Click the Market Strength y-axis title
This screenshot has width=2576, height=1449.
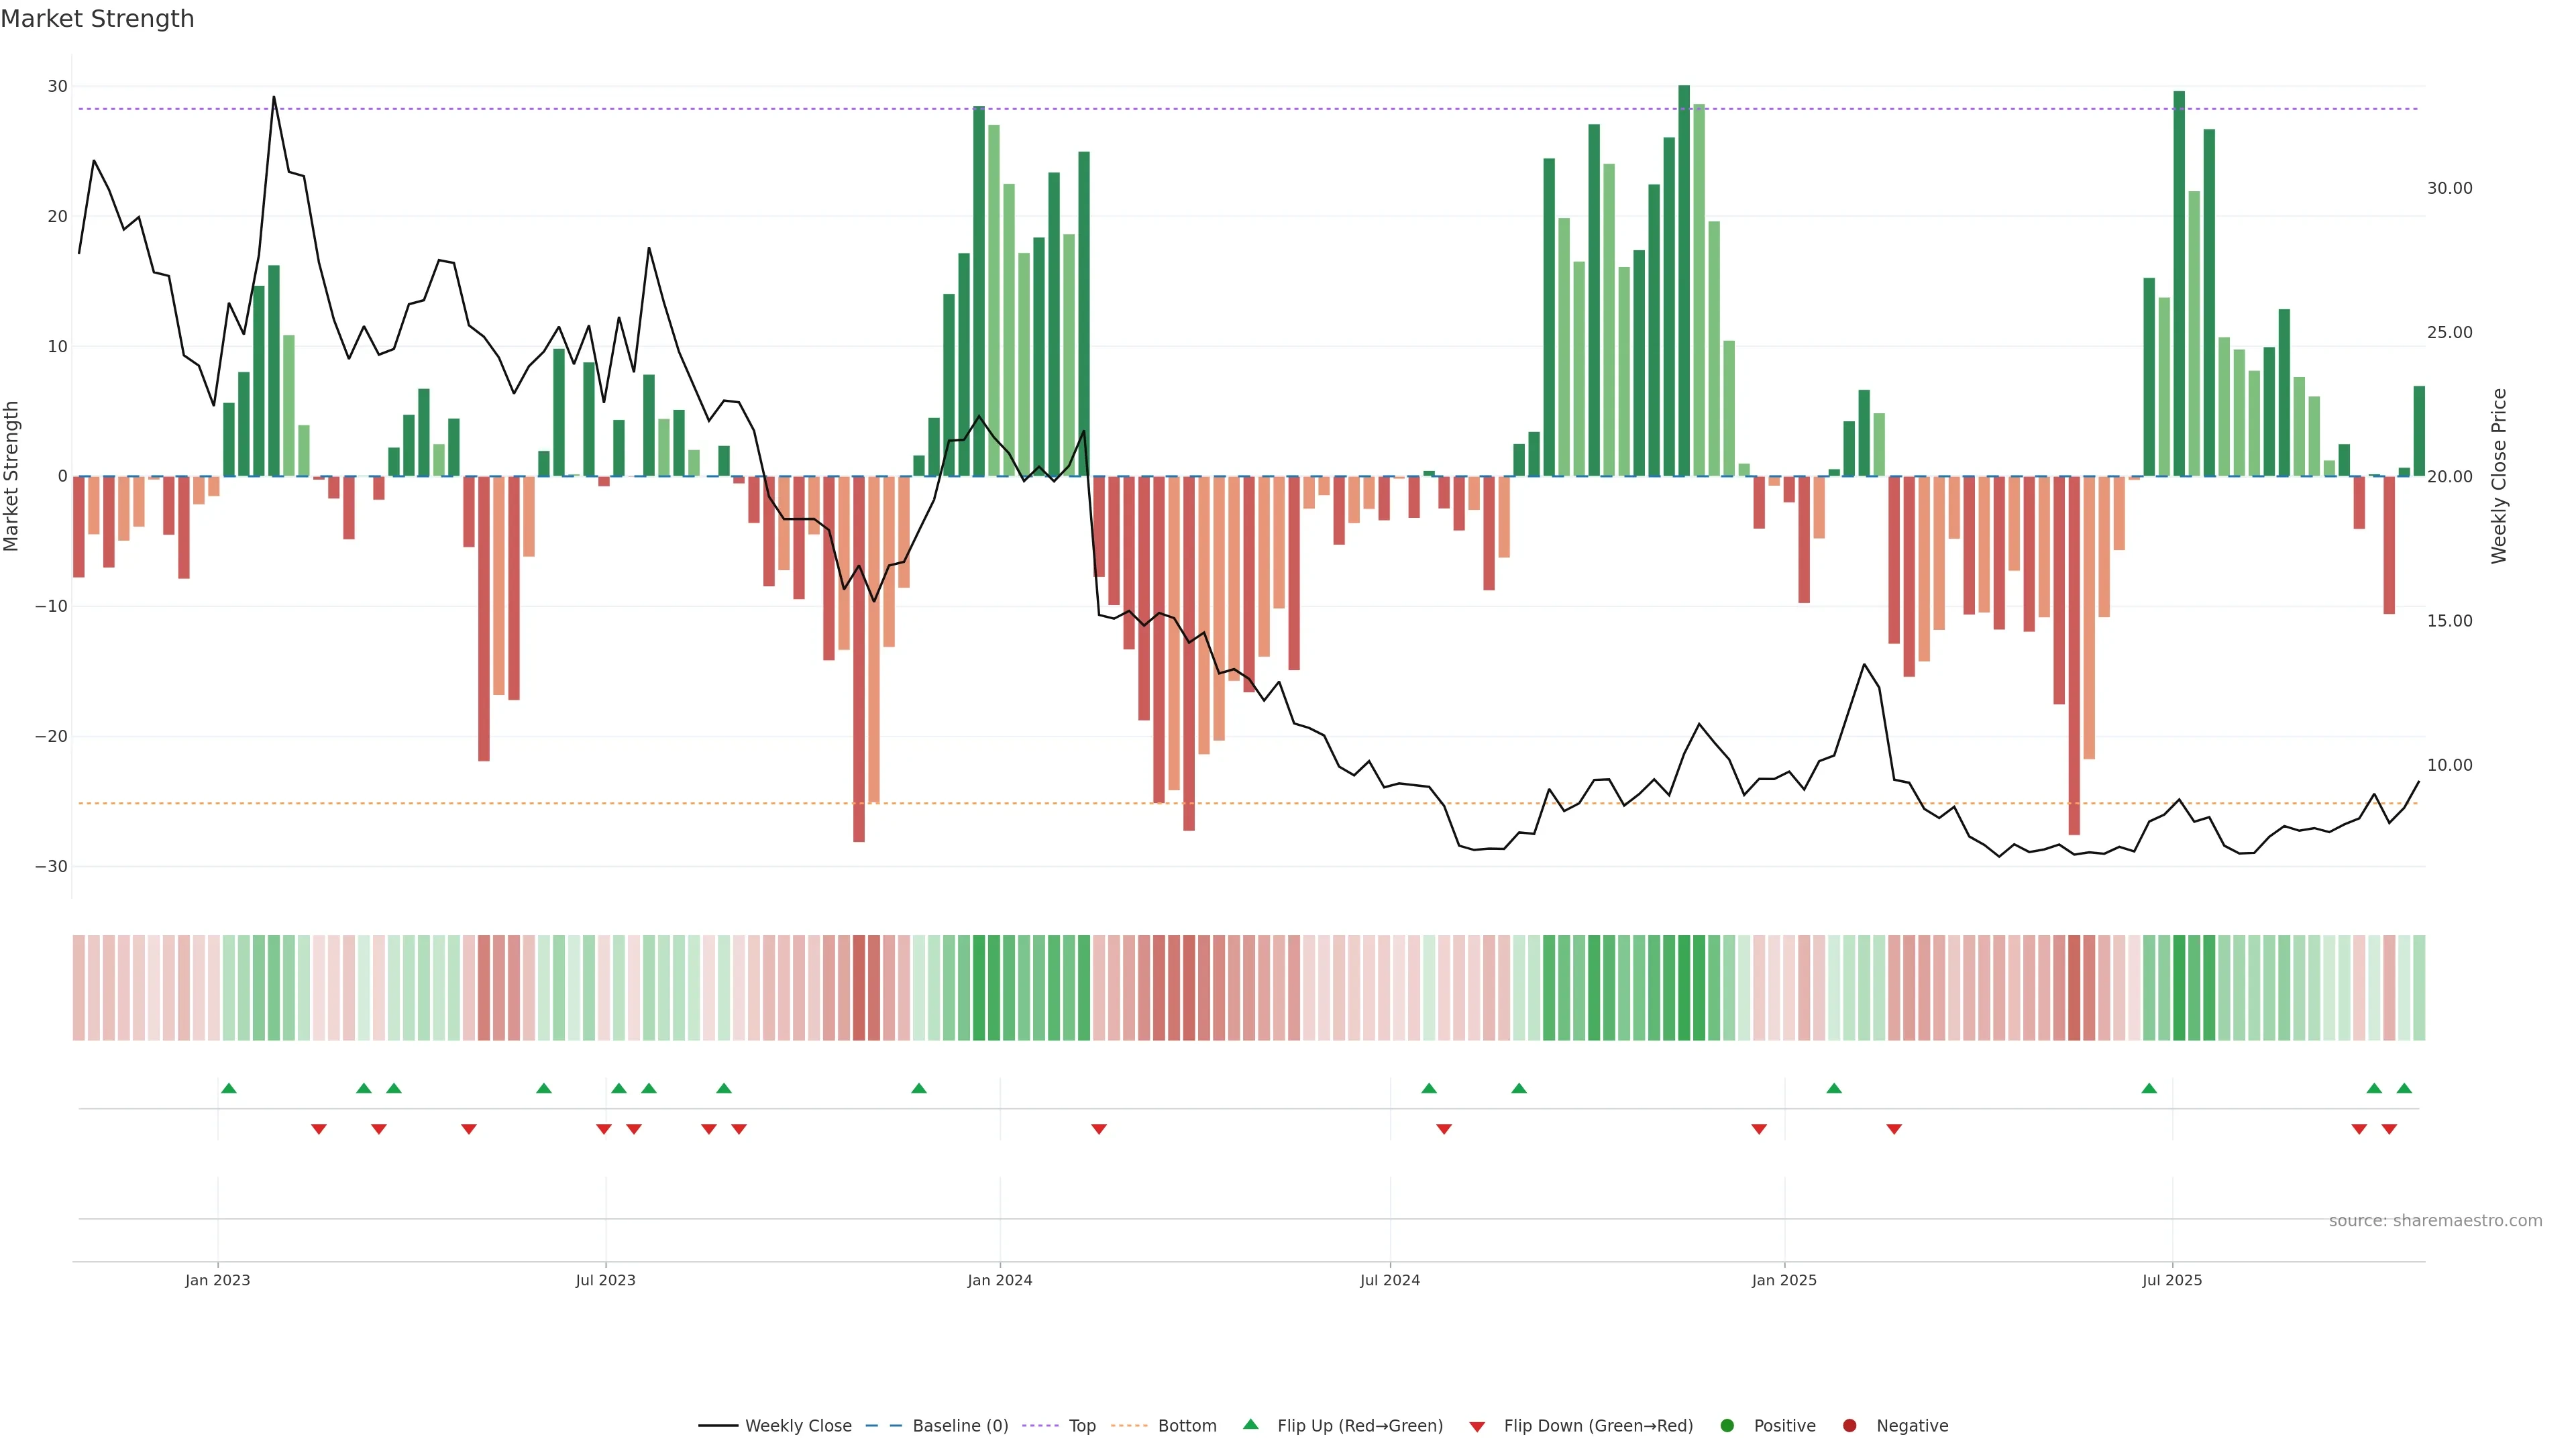click(x=12, y=476)
